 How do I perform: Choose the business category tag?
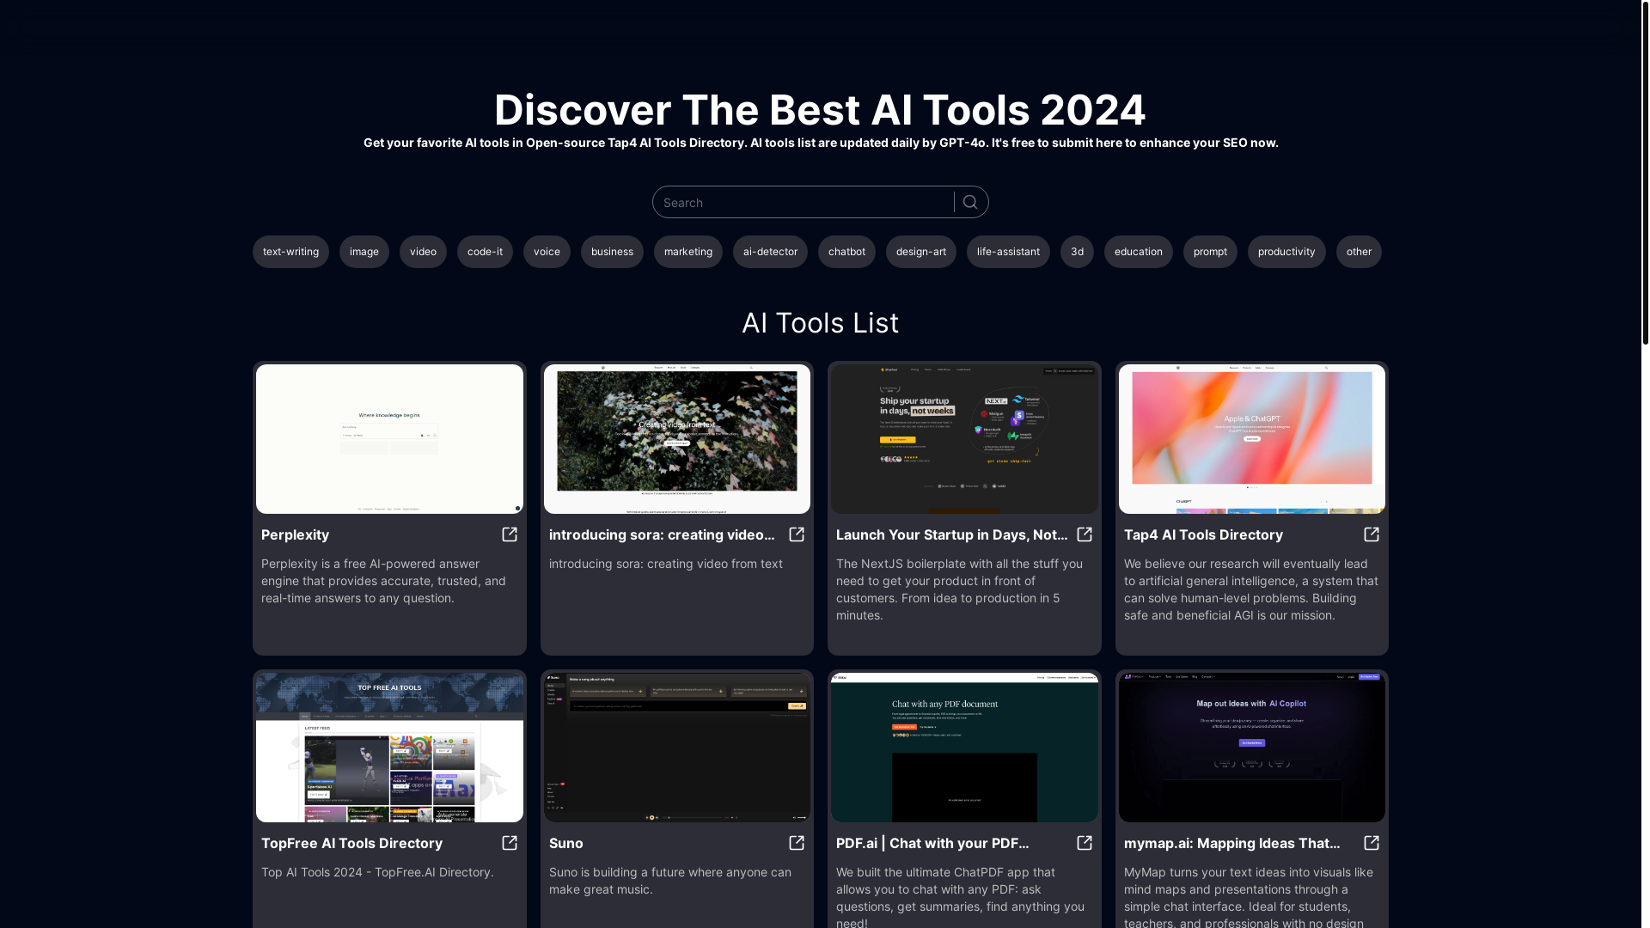[612, 252]
